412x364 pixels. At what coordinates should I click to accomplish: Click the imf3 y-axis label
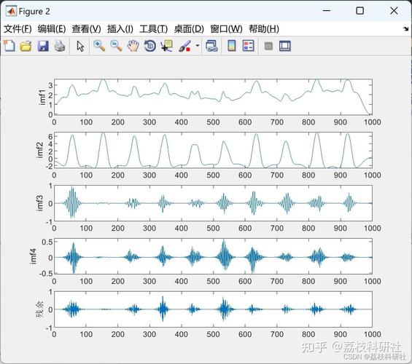click(39, 203)
